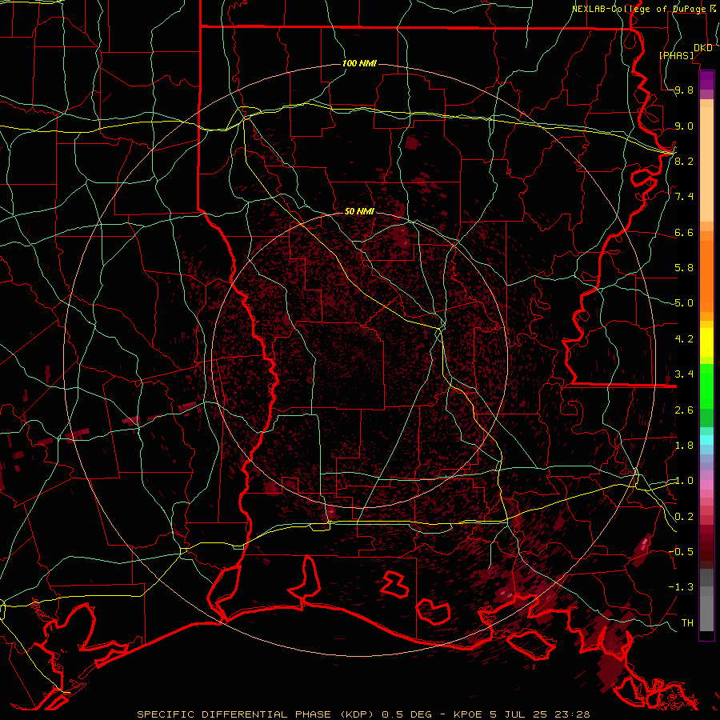Viewport: 720px width, 720px height.
Task: Click the 9.8 value on the color scale
Action: coord(684,90)
